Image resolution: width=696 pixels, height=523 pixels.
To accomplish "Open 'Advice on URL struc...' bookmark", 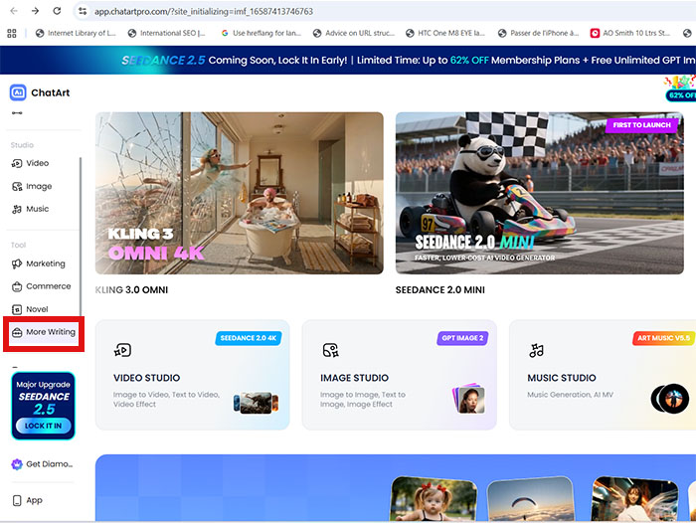I will 354,33.
